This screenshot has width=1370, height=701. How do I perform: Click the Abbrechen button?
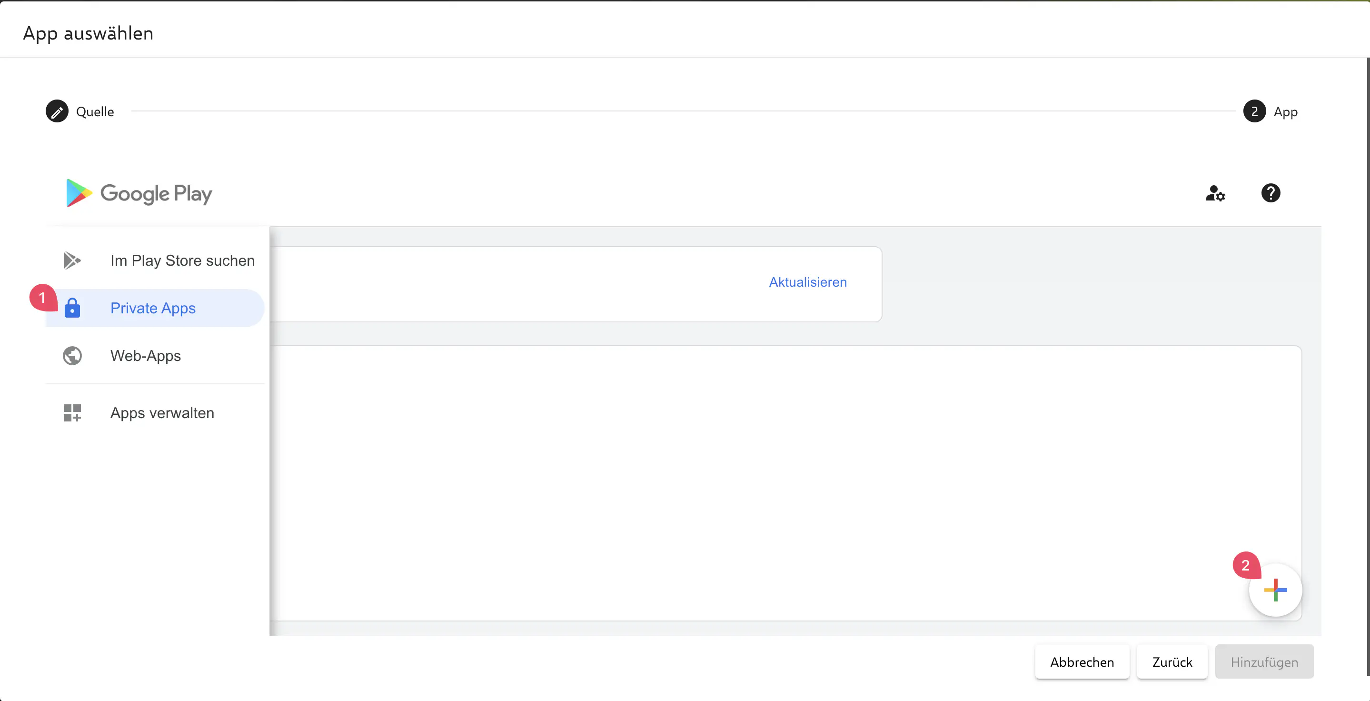pyautogui.click(x=1082, y=661)
